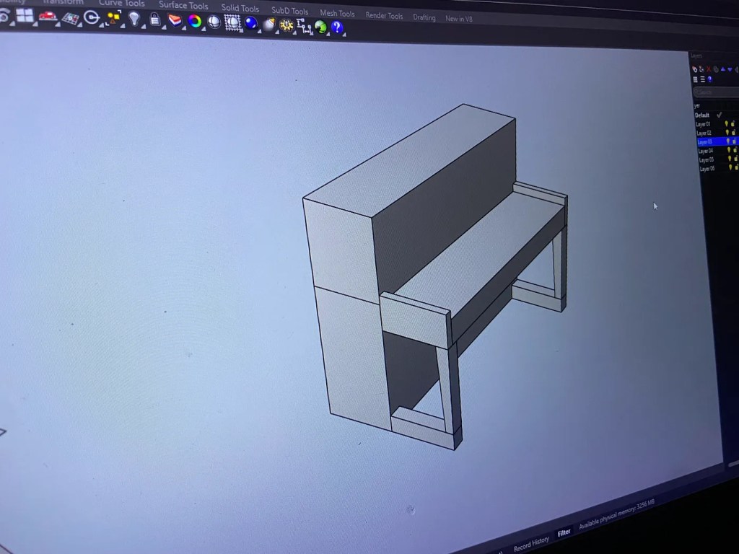Click Filter in the status bar
The height and width of the screenshot is (554, 739).
click(x=564, y=532)
